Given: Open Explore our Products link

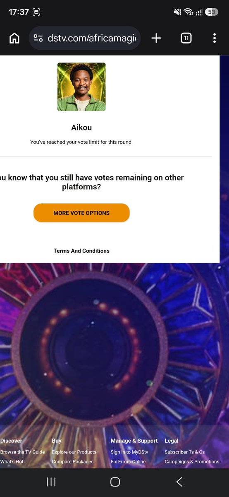Looking at the screenshot, I should [74, 452].
